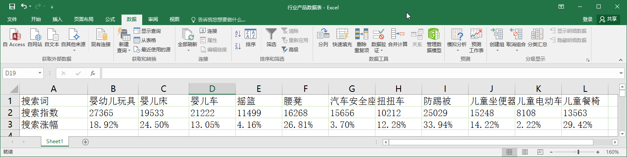This screenshot has width=627, height=157.
Task: Open the Name Box dropdown arrow
Action: coord(40,73)
